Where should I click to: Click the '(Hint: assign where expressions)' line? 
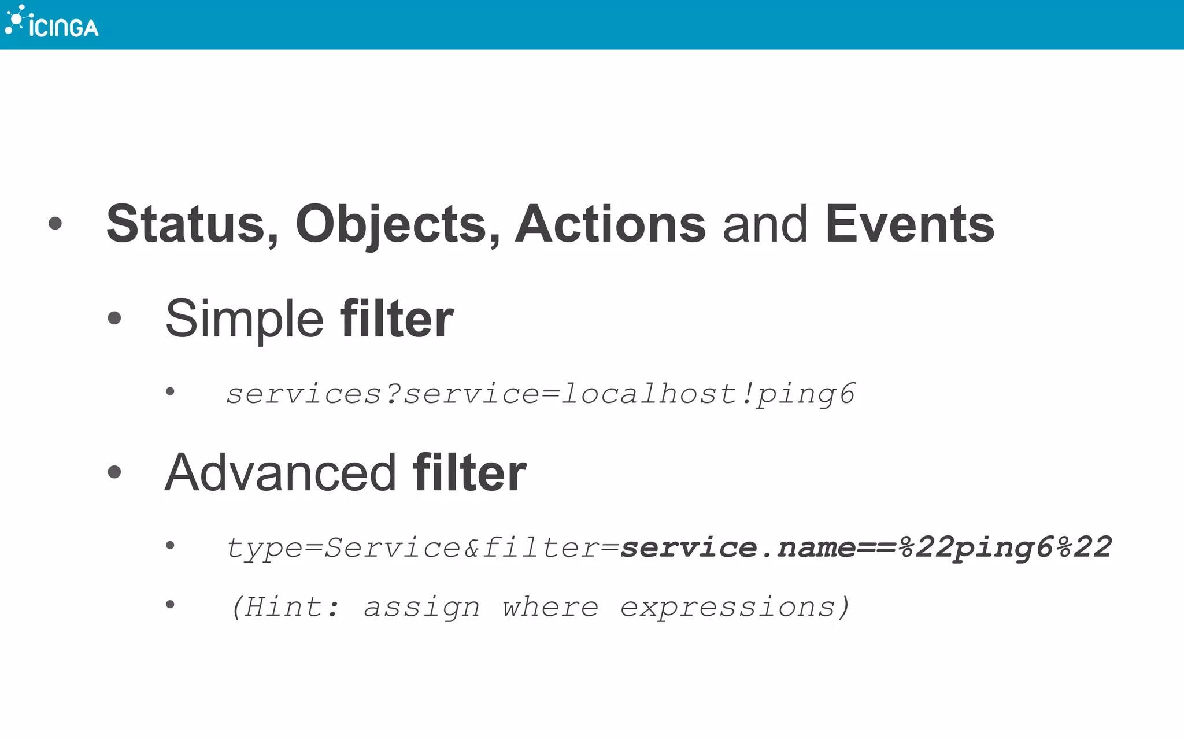coord(540,608)
